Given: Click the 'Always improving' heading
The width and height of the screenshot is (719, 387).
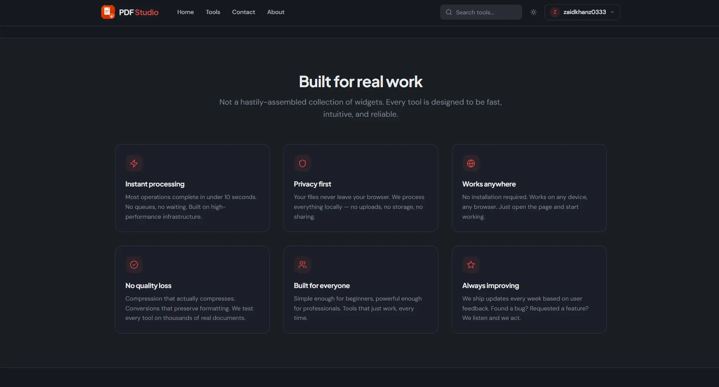Looking at the screenshot, I should (491, 286).
